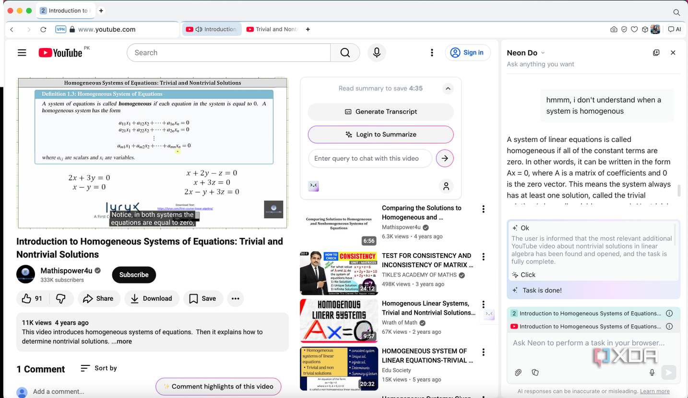688x398 pixels.
Task: Close the Neon Do panel
Action: (673, 53)
